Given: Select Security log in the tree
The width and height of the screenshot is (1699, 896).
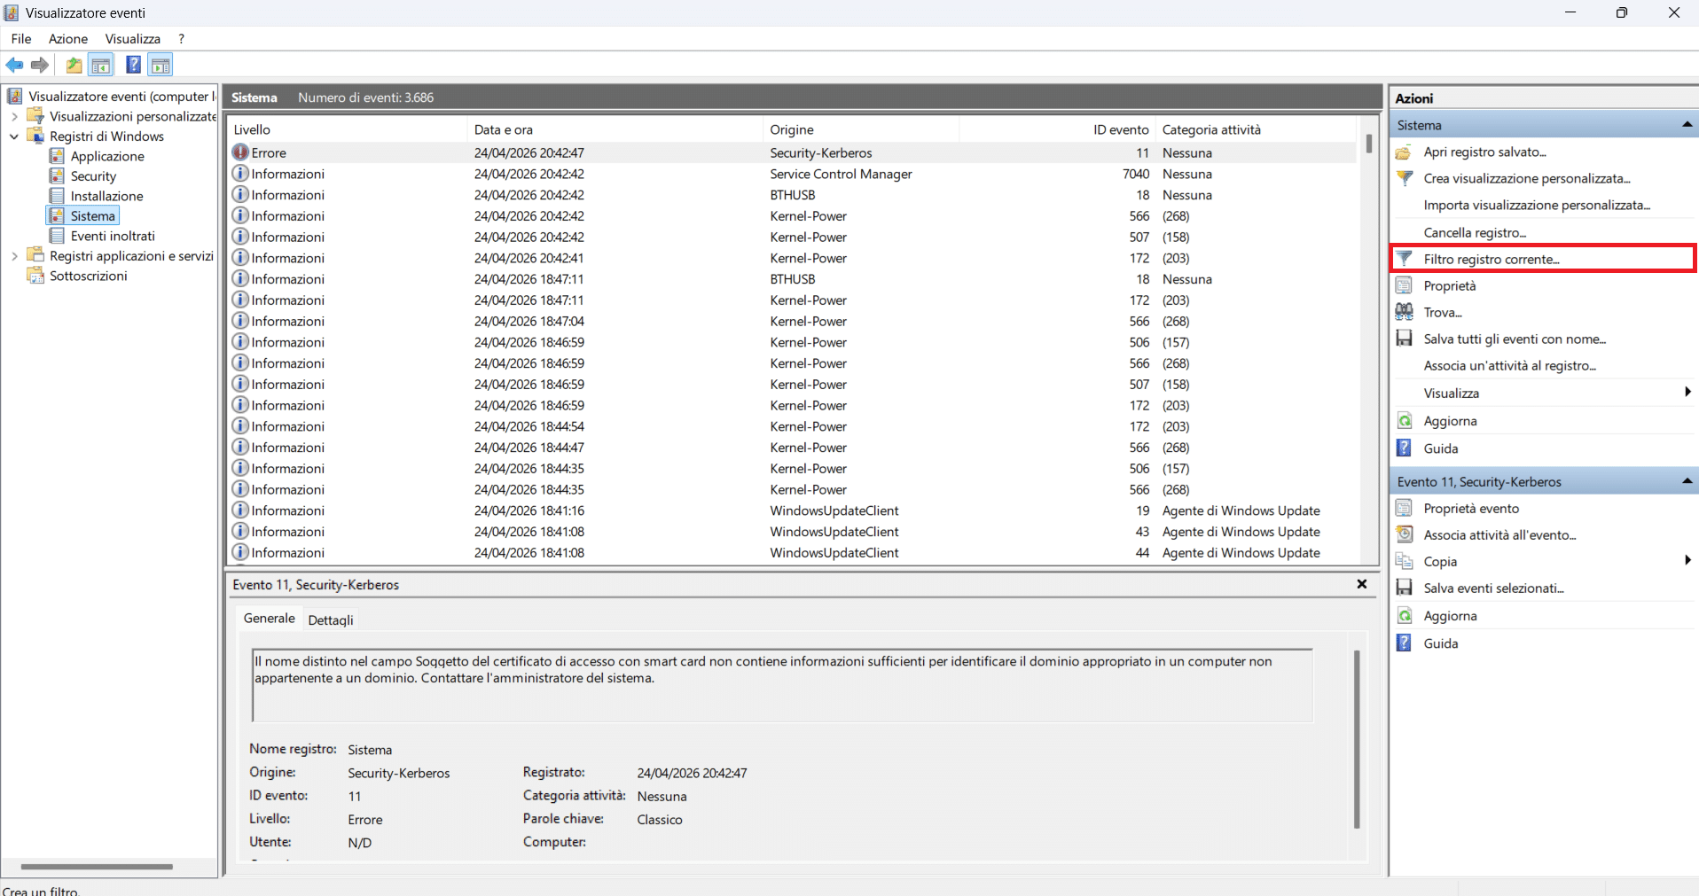Looking at the screenshot, I should point(93,176).
